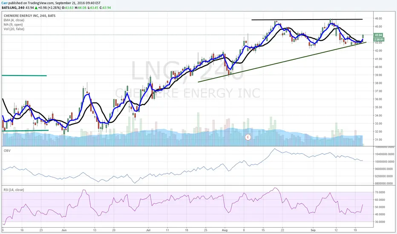Click the 45.00 price axis label

(379, 26)
